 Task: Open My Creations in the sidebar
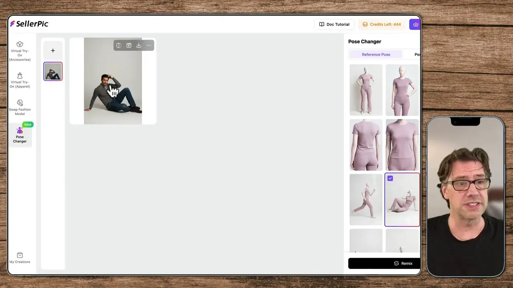coord(20,258)
